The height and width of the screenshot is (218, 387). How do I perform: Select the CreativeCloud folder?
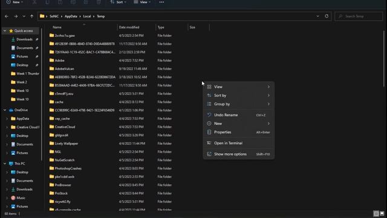(65, 127)
